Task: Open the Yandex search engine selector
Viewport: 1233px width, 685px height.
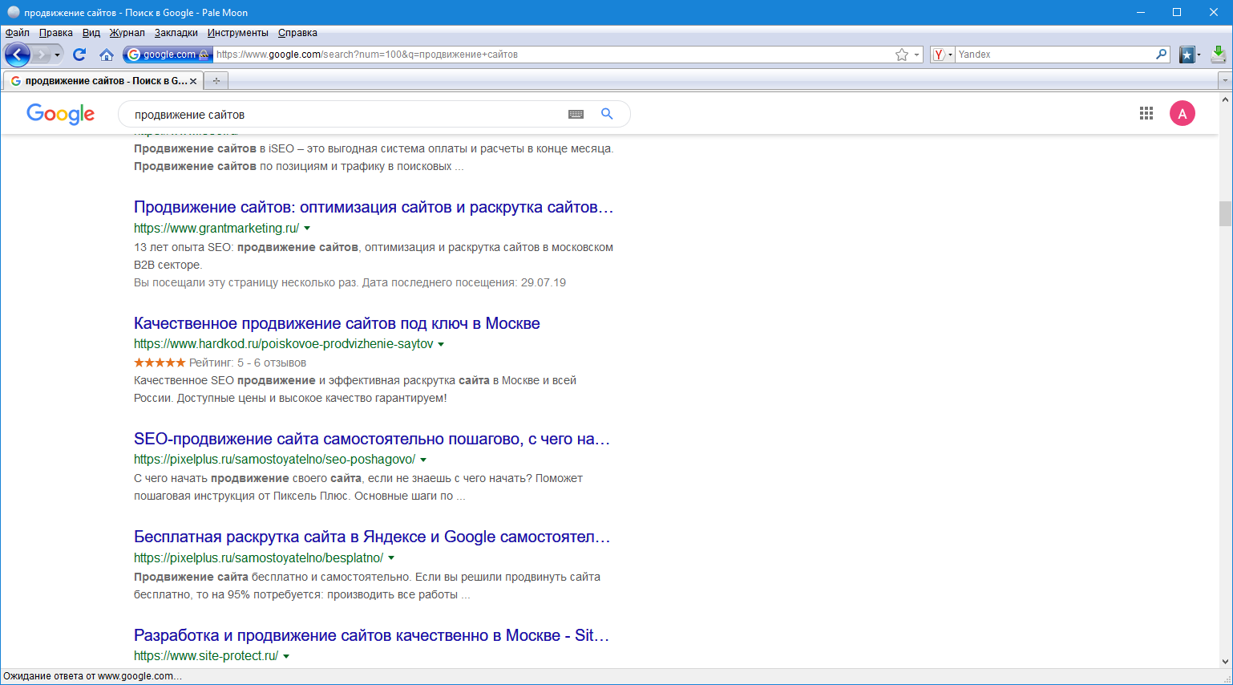Action: [942, 55]
